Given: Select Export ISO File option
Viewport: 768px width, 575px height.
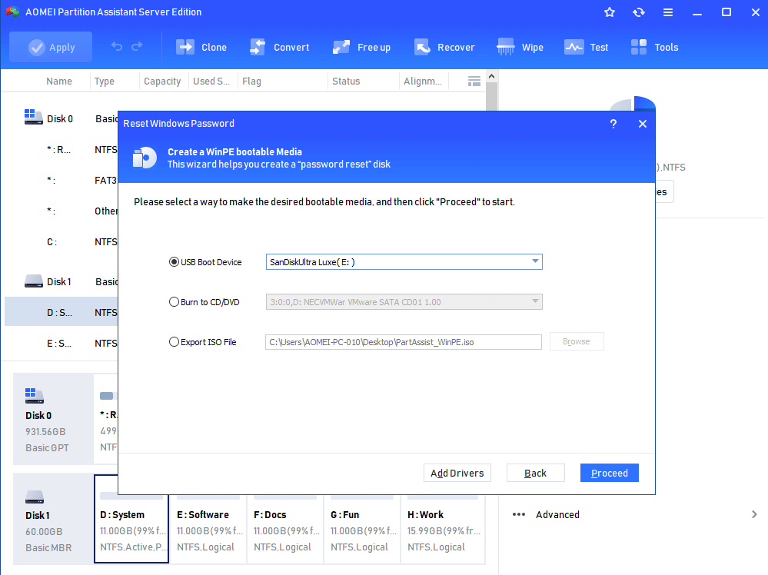Looking at the screenshot, I should click(203, 342).
